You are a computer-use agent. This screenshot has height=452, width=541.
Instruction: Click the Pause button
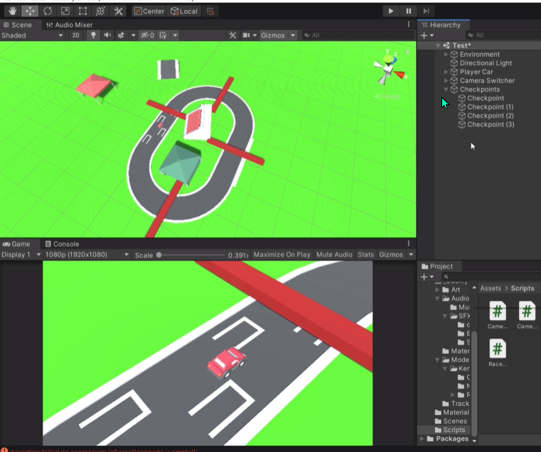(x=409, y=11)
